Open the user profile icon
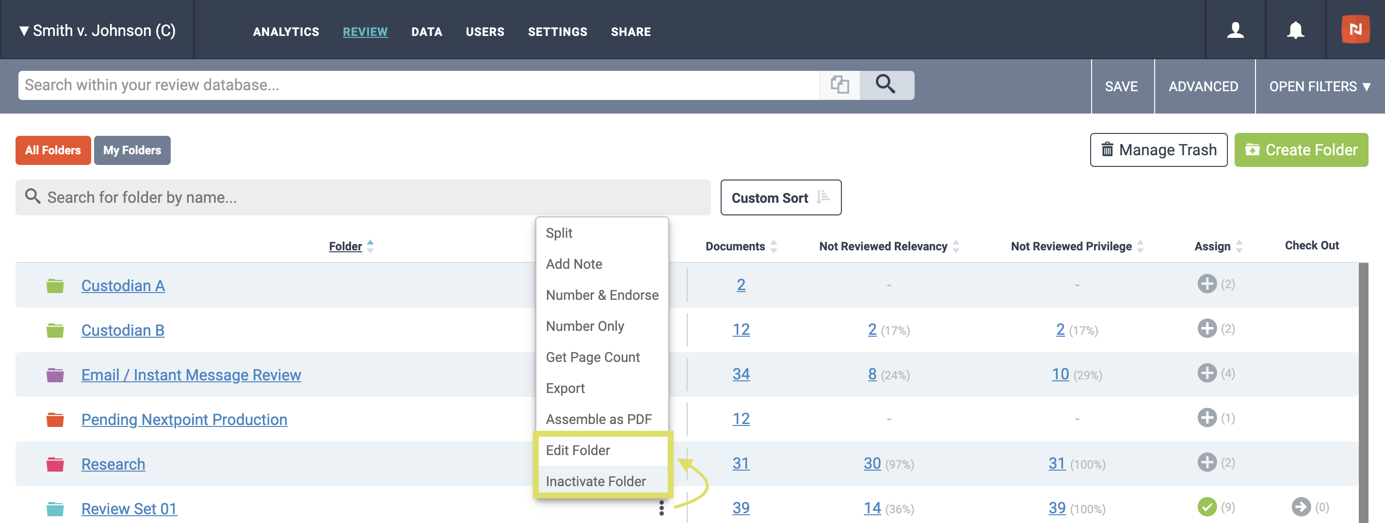The height and width of the screenshot is (523, 1385). [1235, 30]
